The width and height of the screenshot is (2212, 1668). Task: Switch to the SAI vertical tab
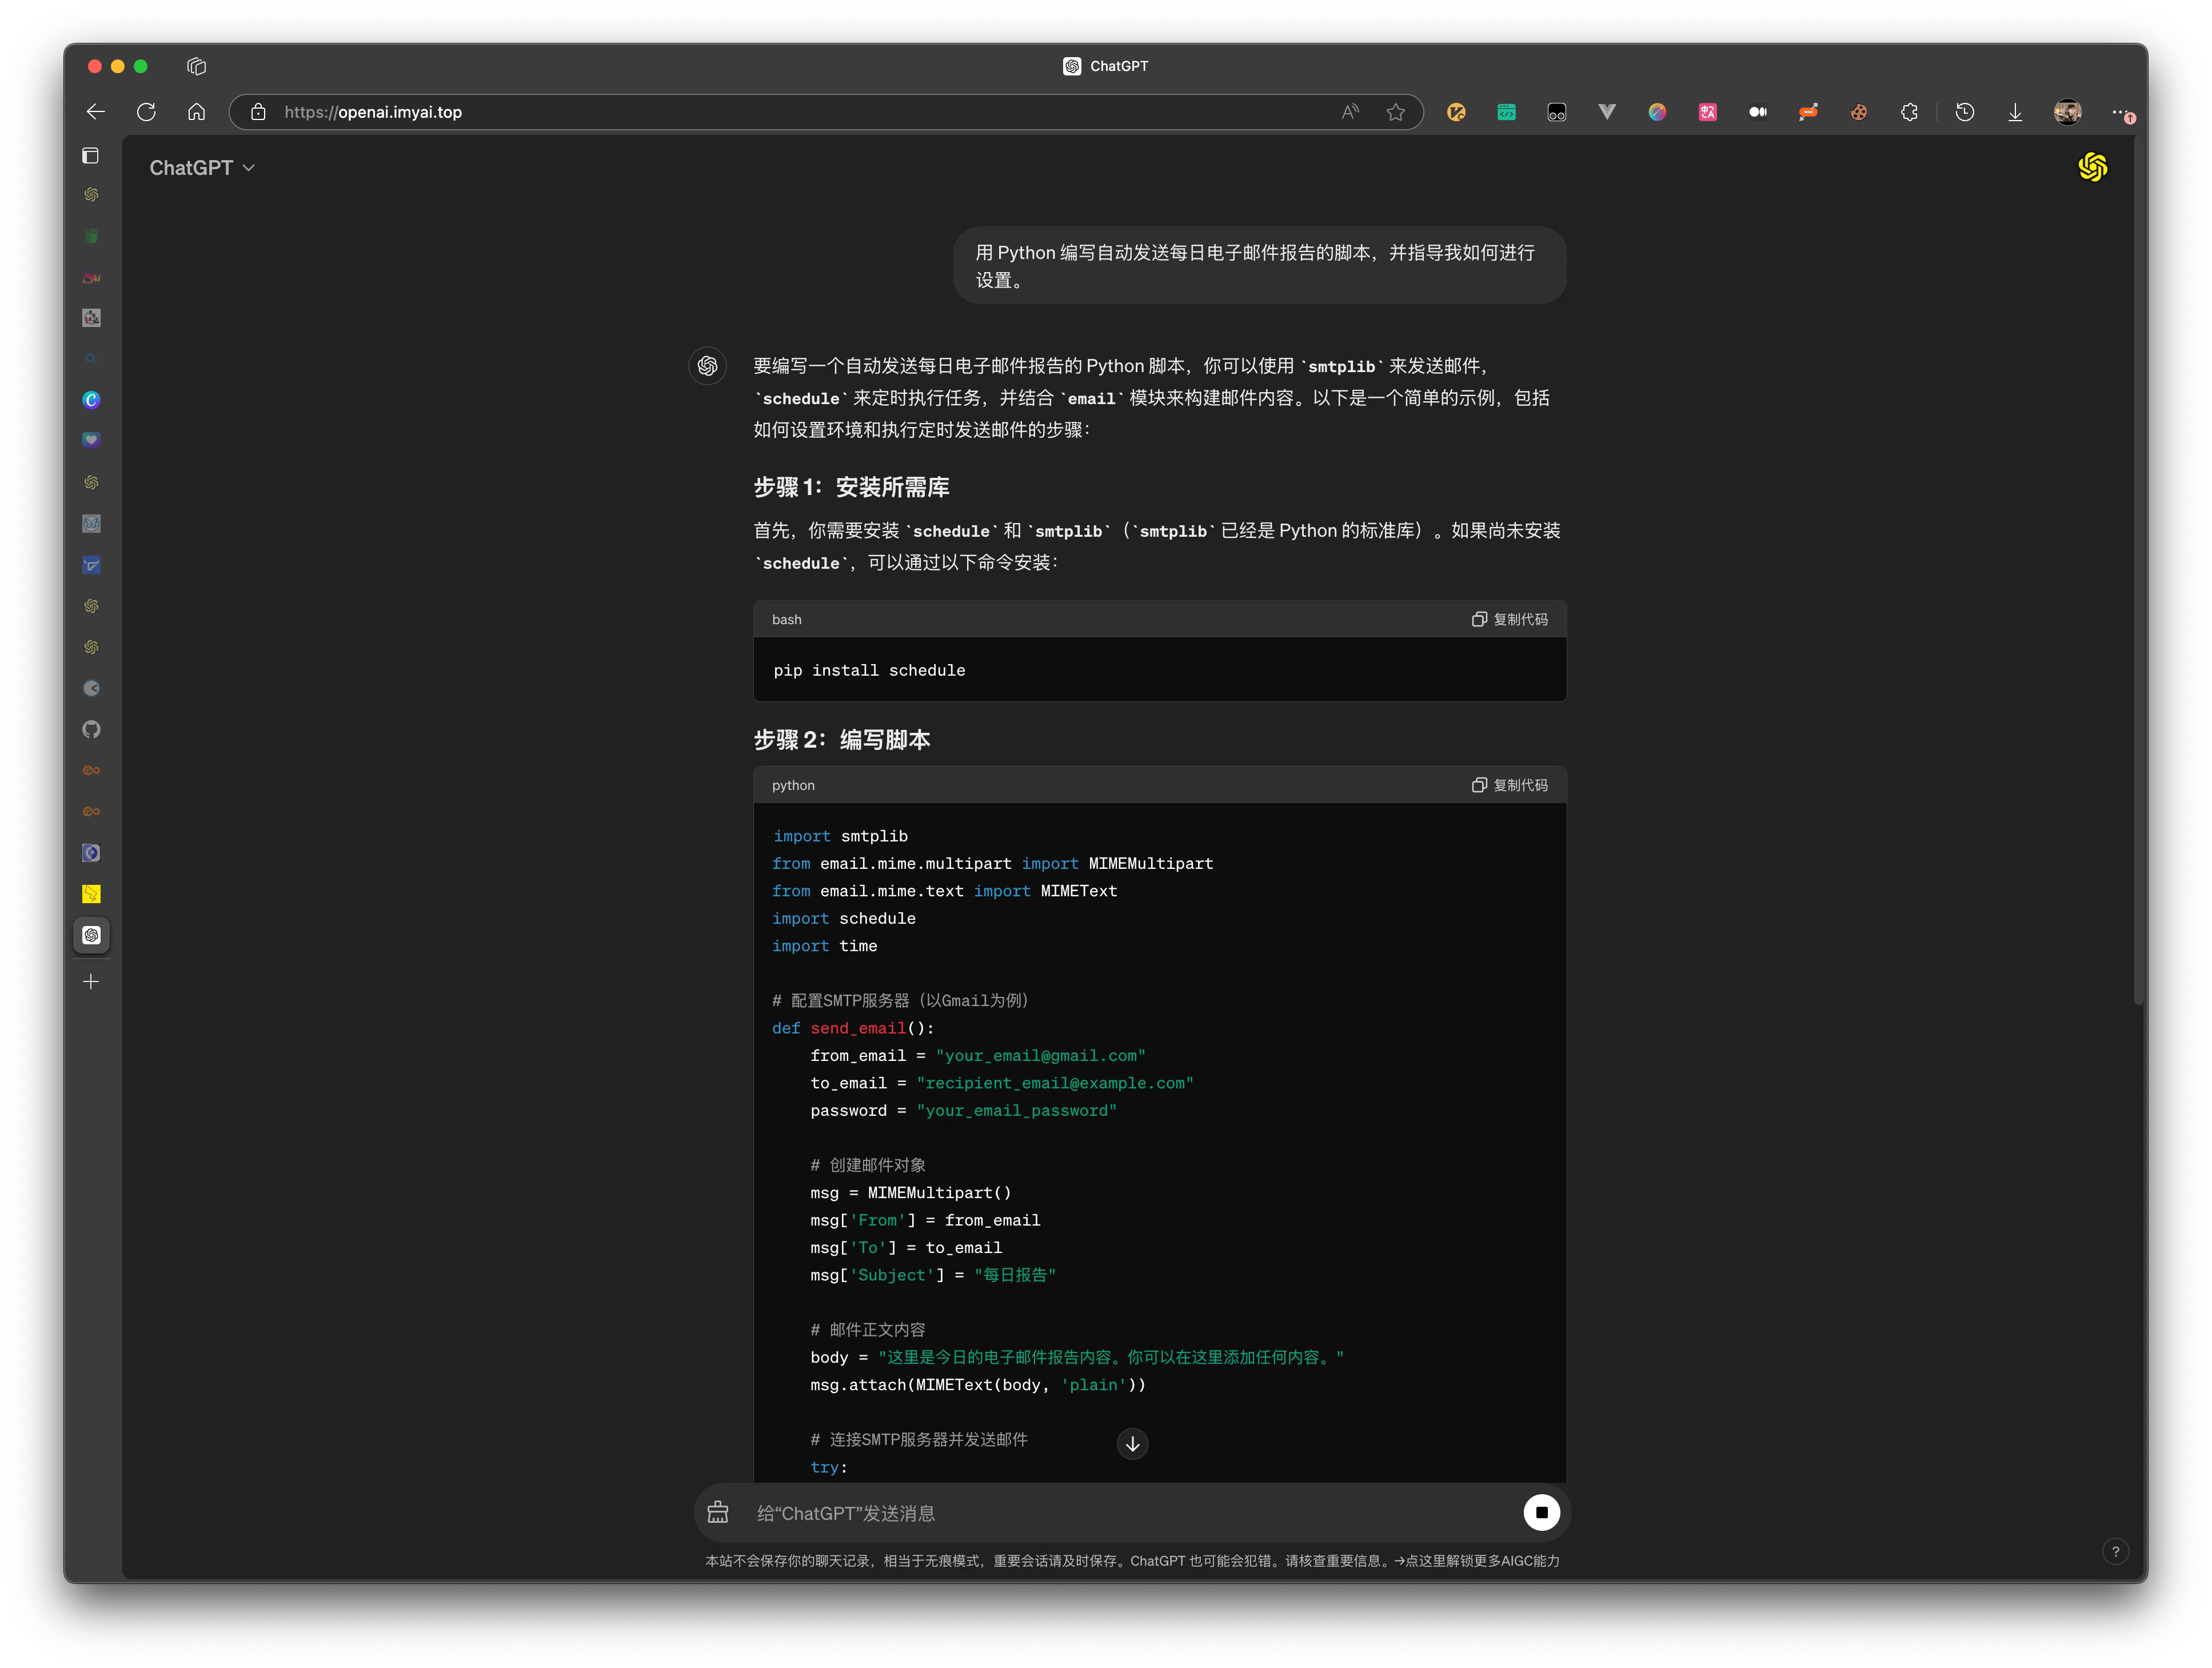[x=91, y=277]
